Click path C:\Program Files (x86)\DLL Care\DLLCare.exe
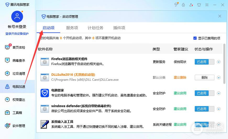This screenshot has height=139, width=228. click(x=85, y=80)
